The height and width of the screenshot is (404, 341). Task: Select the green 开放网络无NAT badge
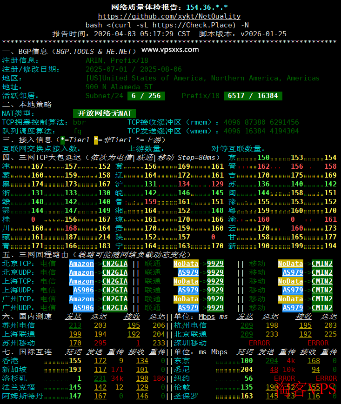click(x=104, y=113)
